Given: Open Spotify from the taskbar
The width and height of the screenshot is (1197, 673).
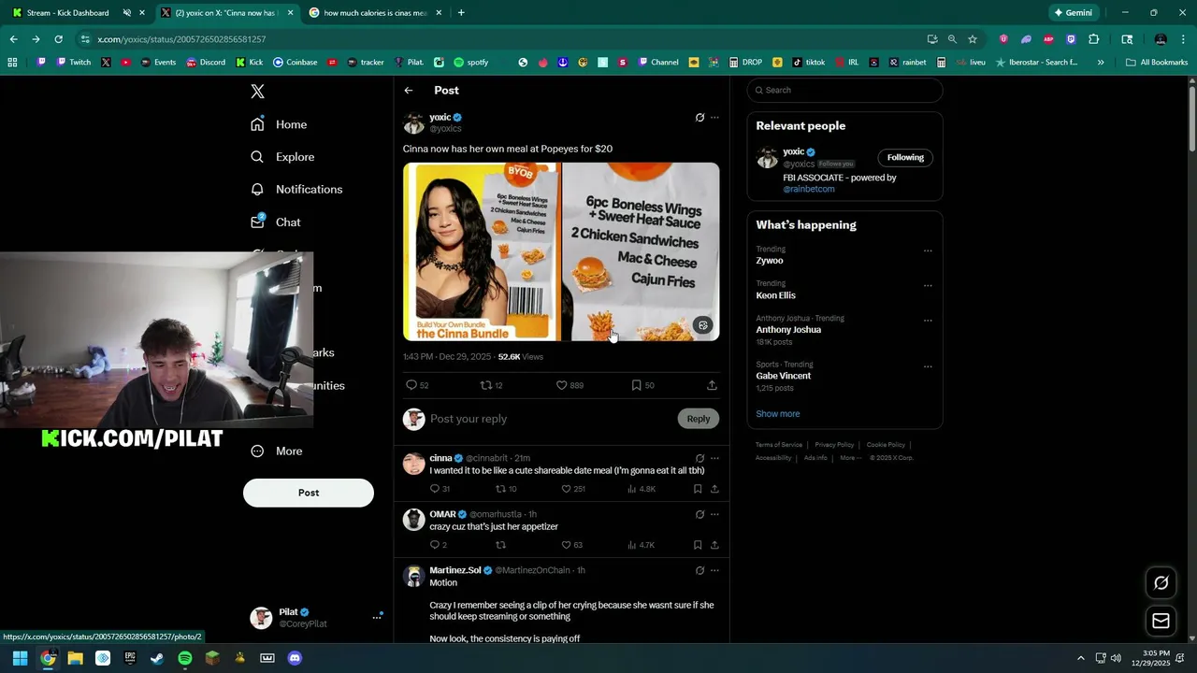Looking at the screenshot, I should tap(185, 658).
